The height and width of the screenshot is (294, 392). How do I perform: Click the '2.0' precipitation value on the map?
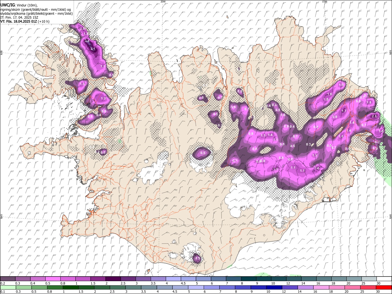82,29
